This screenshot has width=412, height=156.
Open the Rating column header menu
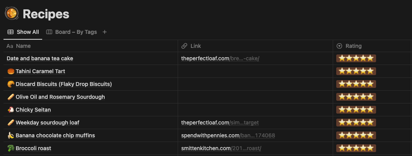pos(372,46)
